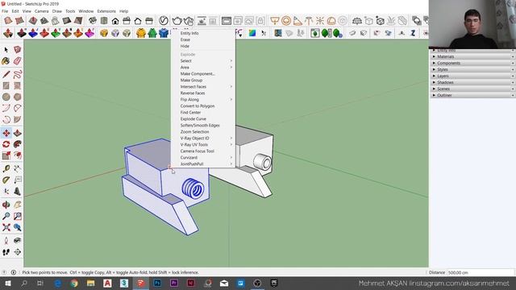This screenshot has height=290, width=516.
Task: Click the Zoom Extents tool
Action: tap(6, 227)
